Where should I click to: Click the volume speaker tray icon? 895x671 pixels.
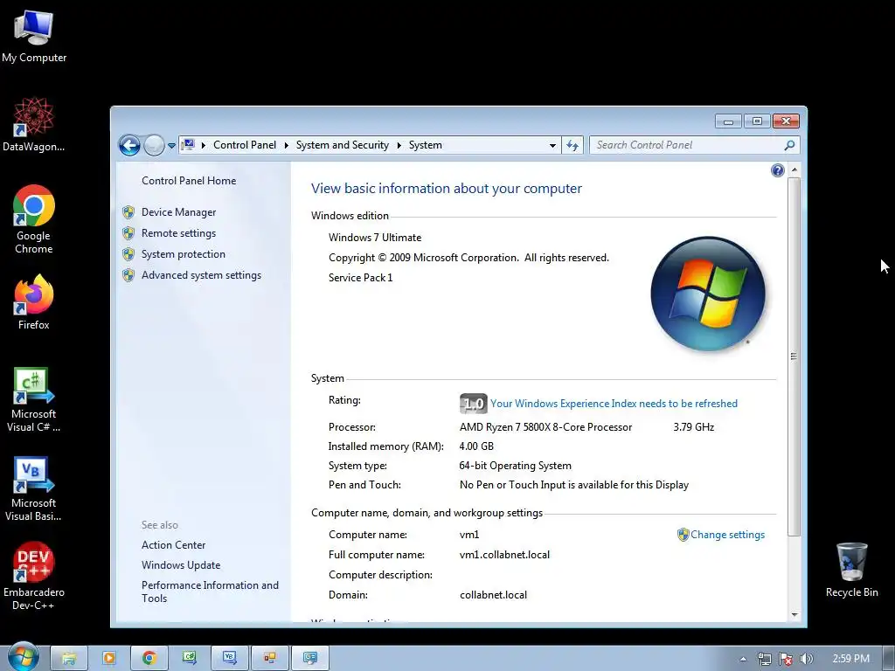coord(806,659)
